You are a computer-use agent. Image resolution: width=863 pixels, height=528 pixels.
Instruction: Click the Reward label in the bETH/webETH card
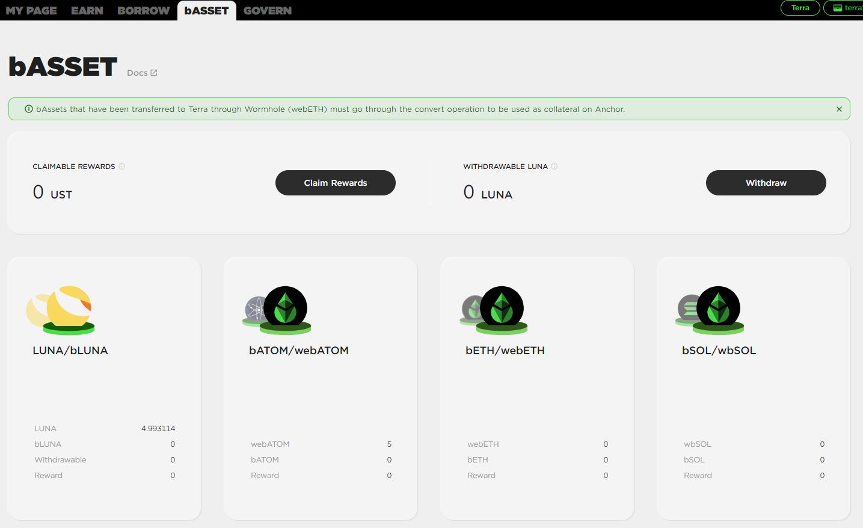pos(482,476)
